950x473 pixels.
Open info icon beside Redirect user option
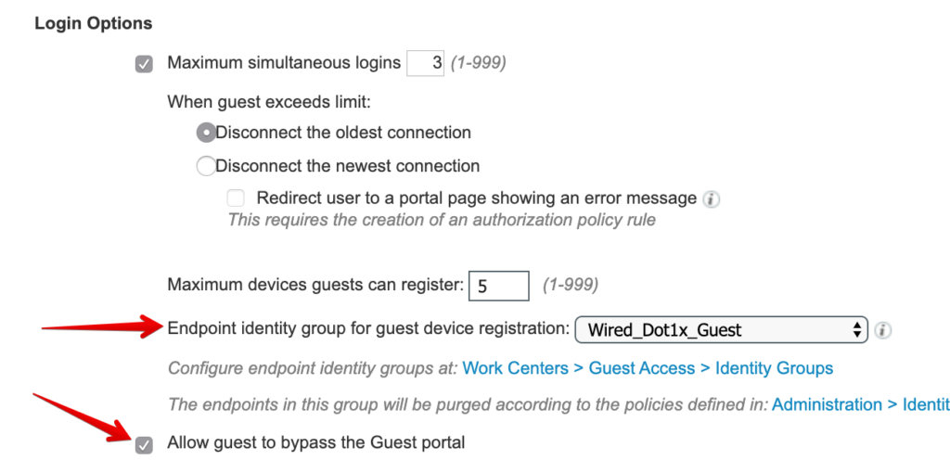click(x=712, y=199)
